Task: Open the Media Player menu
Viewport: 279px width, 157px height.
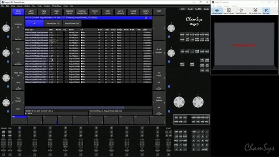Action: [57, 6]
